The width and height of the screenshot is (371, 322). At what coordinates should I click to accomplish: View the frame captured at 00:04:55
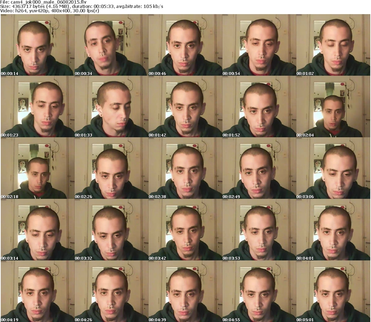point(259,291)
